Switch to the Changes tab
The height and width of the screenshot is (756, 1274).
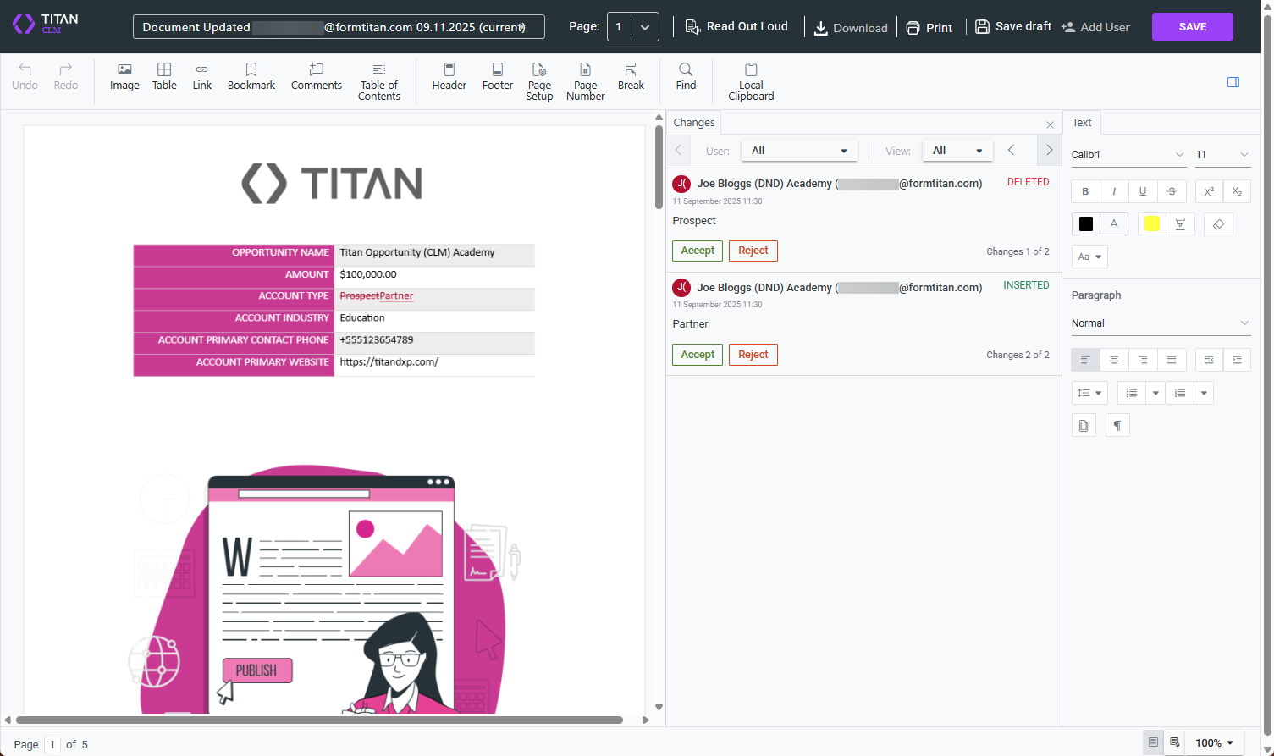(693, 122)
